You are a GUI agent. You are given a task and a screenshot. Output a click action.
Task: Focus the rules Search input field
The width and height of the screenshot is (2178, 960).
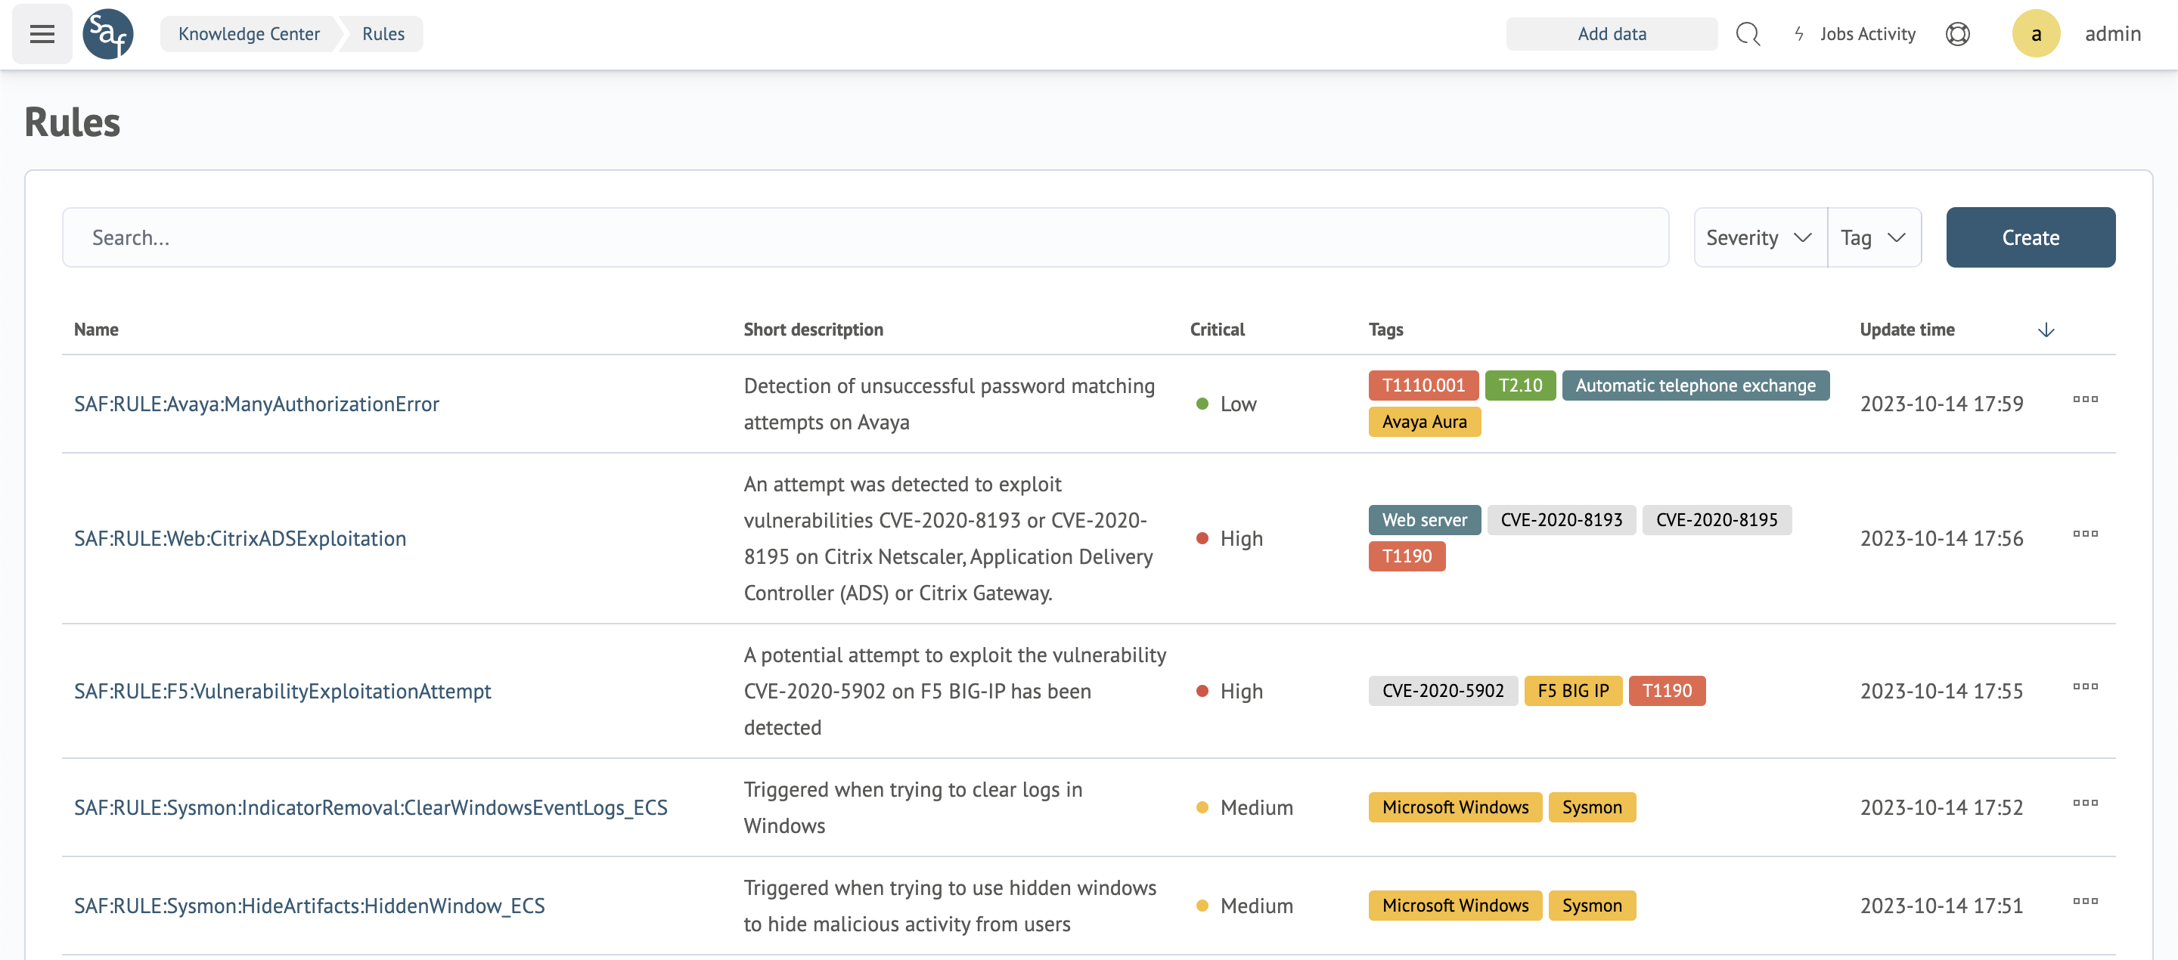click(x=864, y=237)
